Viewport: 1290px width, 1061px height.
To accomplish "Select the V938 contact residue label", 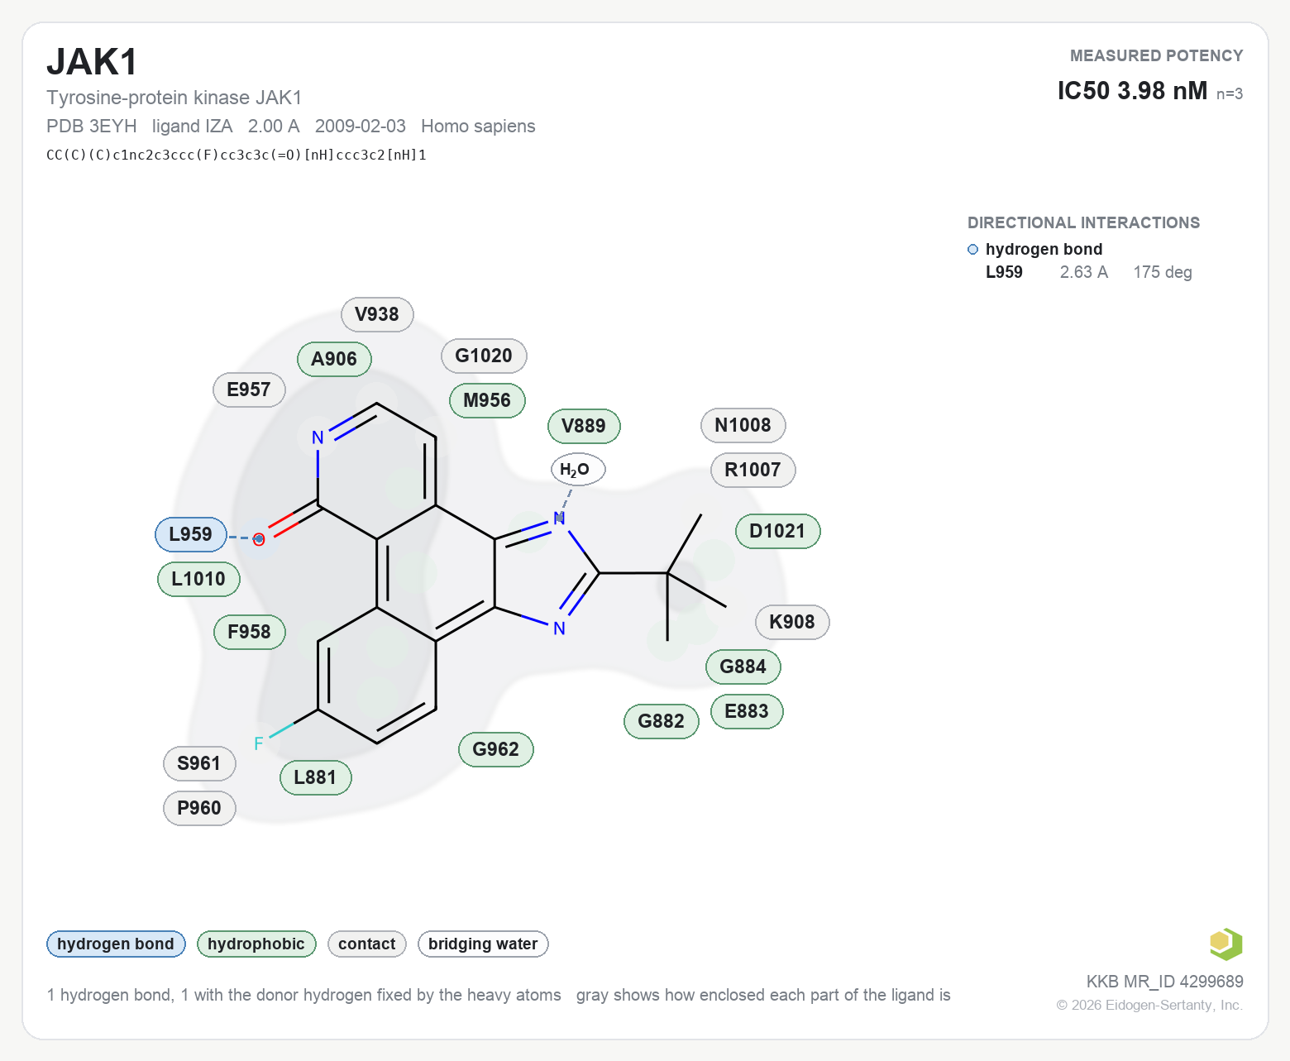I will (x=377, y=314).
